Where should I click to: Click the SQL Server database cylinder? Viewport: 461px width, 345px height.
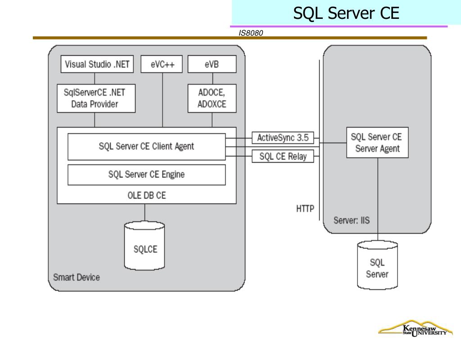(378, 265)
